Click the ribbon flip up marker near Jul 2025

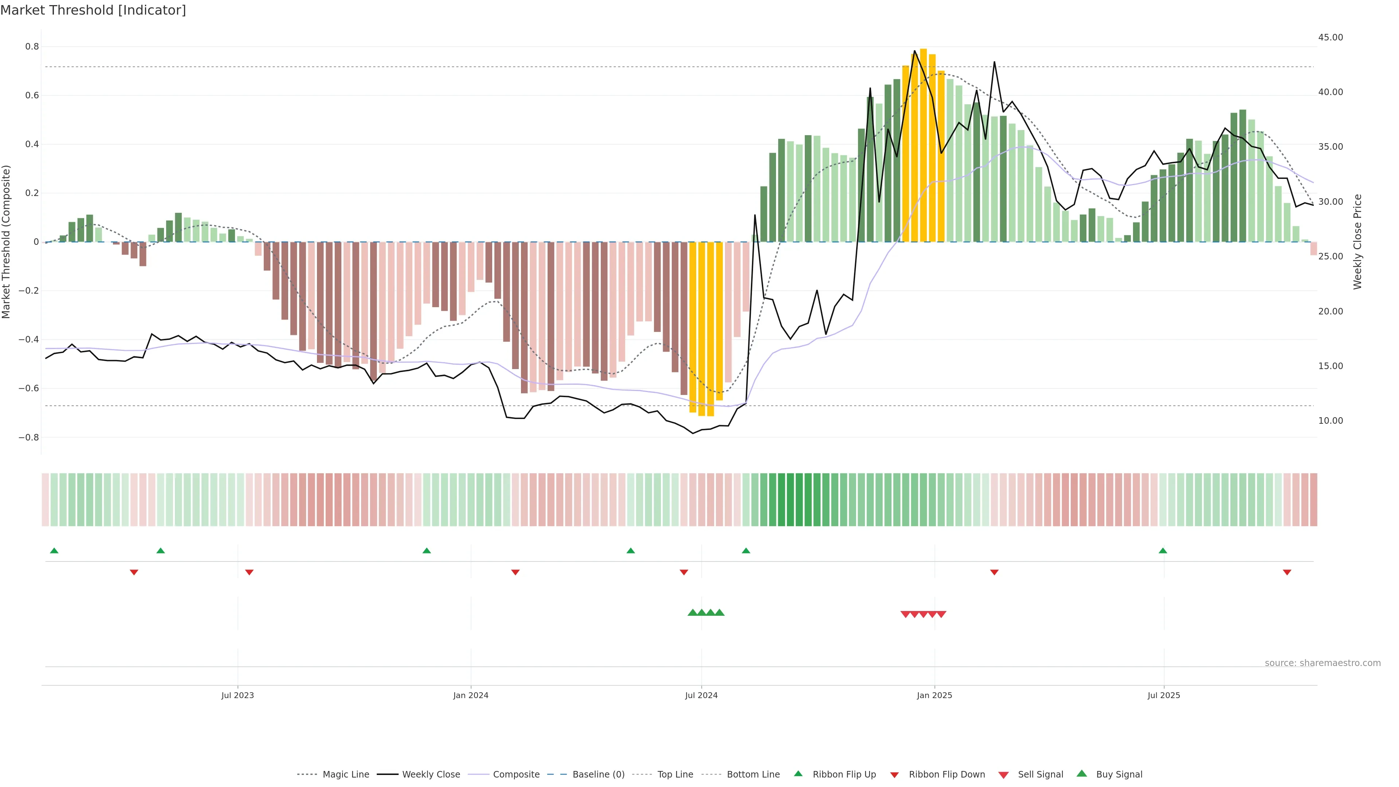click(1163, 551)
